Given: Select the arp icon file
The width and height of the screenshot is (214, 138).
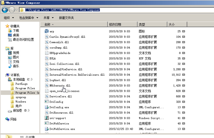Looking at the screenshot, I should click(x=46, y=31).
